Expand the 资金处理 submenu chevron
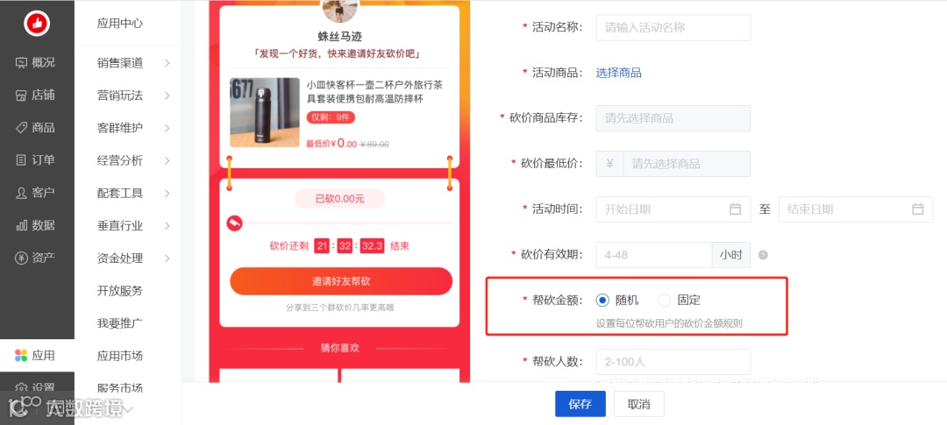The image size is (947, 425). tap(167, 259)
